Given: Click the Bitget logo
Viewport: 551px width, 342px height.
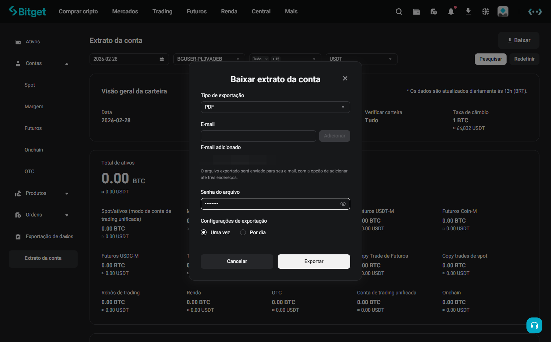Looking at the screenshot, I should pos(27,12).
